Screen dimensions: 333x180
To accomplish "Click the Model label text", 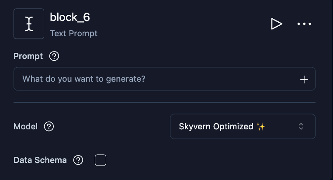I will [x=26, y=127].
